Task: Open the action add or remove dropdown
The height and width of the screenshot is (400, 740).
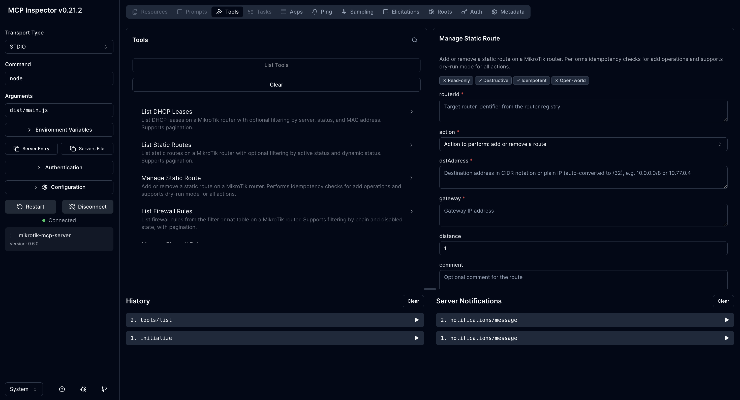Action: (583, 144)
